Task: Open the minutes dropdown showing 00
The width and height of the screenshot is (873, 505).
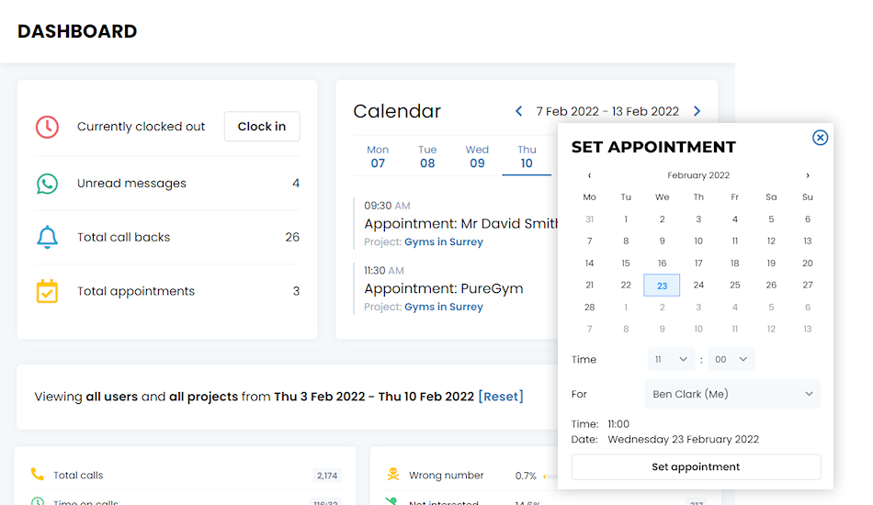Action: 731,360
